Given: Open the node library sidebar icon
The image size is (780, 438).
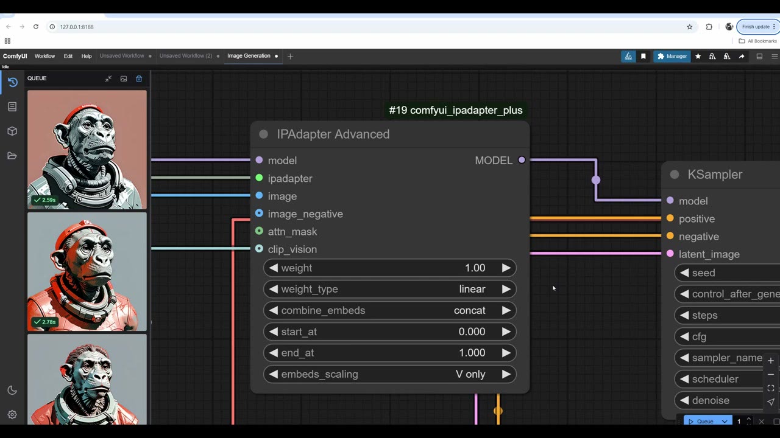Looking at the screenshot, I should [12, 106].
